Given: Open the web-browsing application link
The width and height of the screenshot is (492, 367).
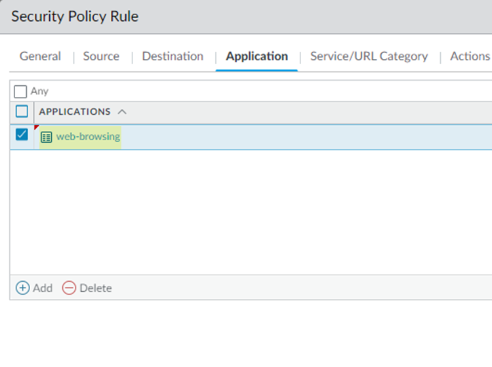Looking at the screenshot, I should (x=88, y=137).
